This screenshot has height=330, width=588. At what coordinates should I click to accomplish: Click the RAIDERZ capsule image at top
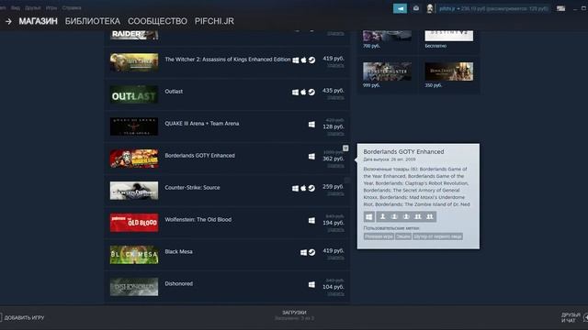[x=134, y=35]
